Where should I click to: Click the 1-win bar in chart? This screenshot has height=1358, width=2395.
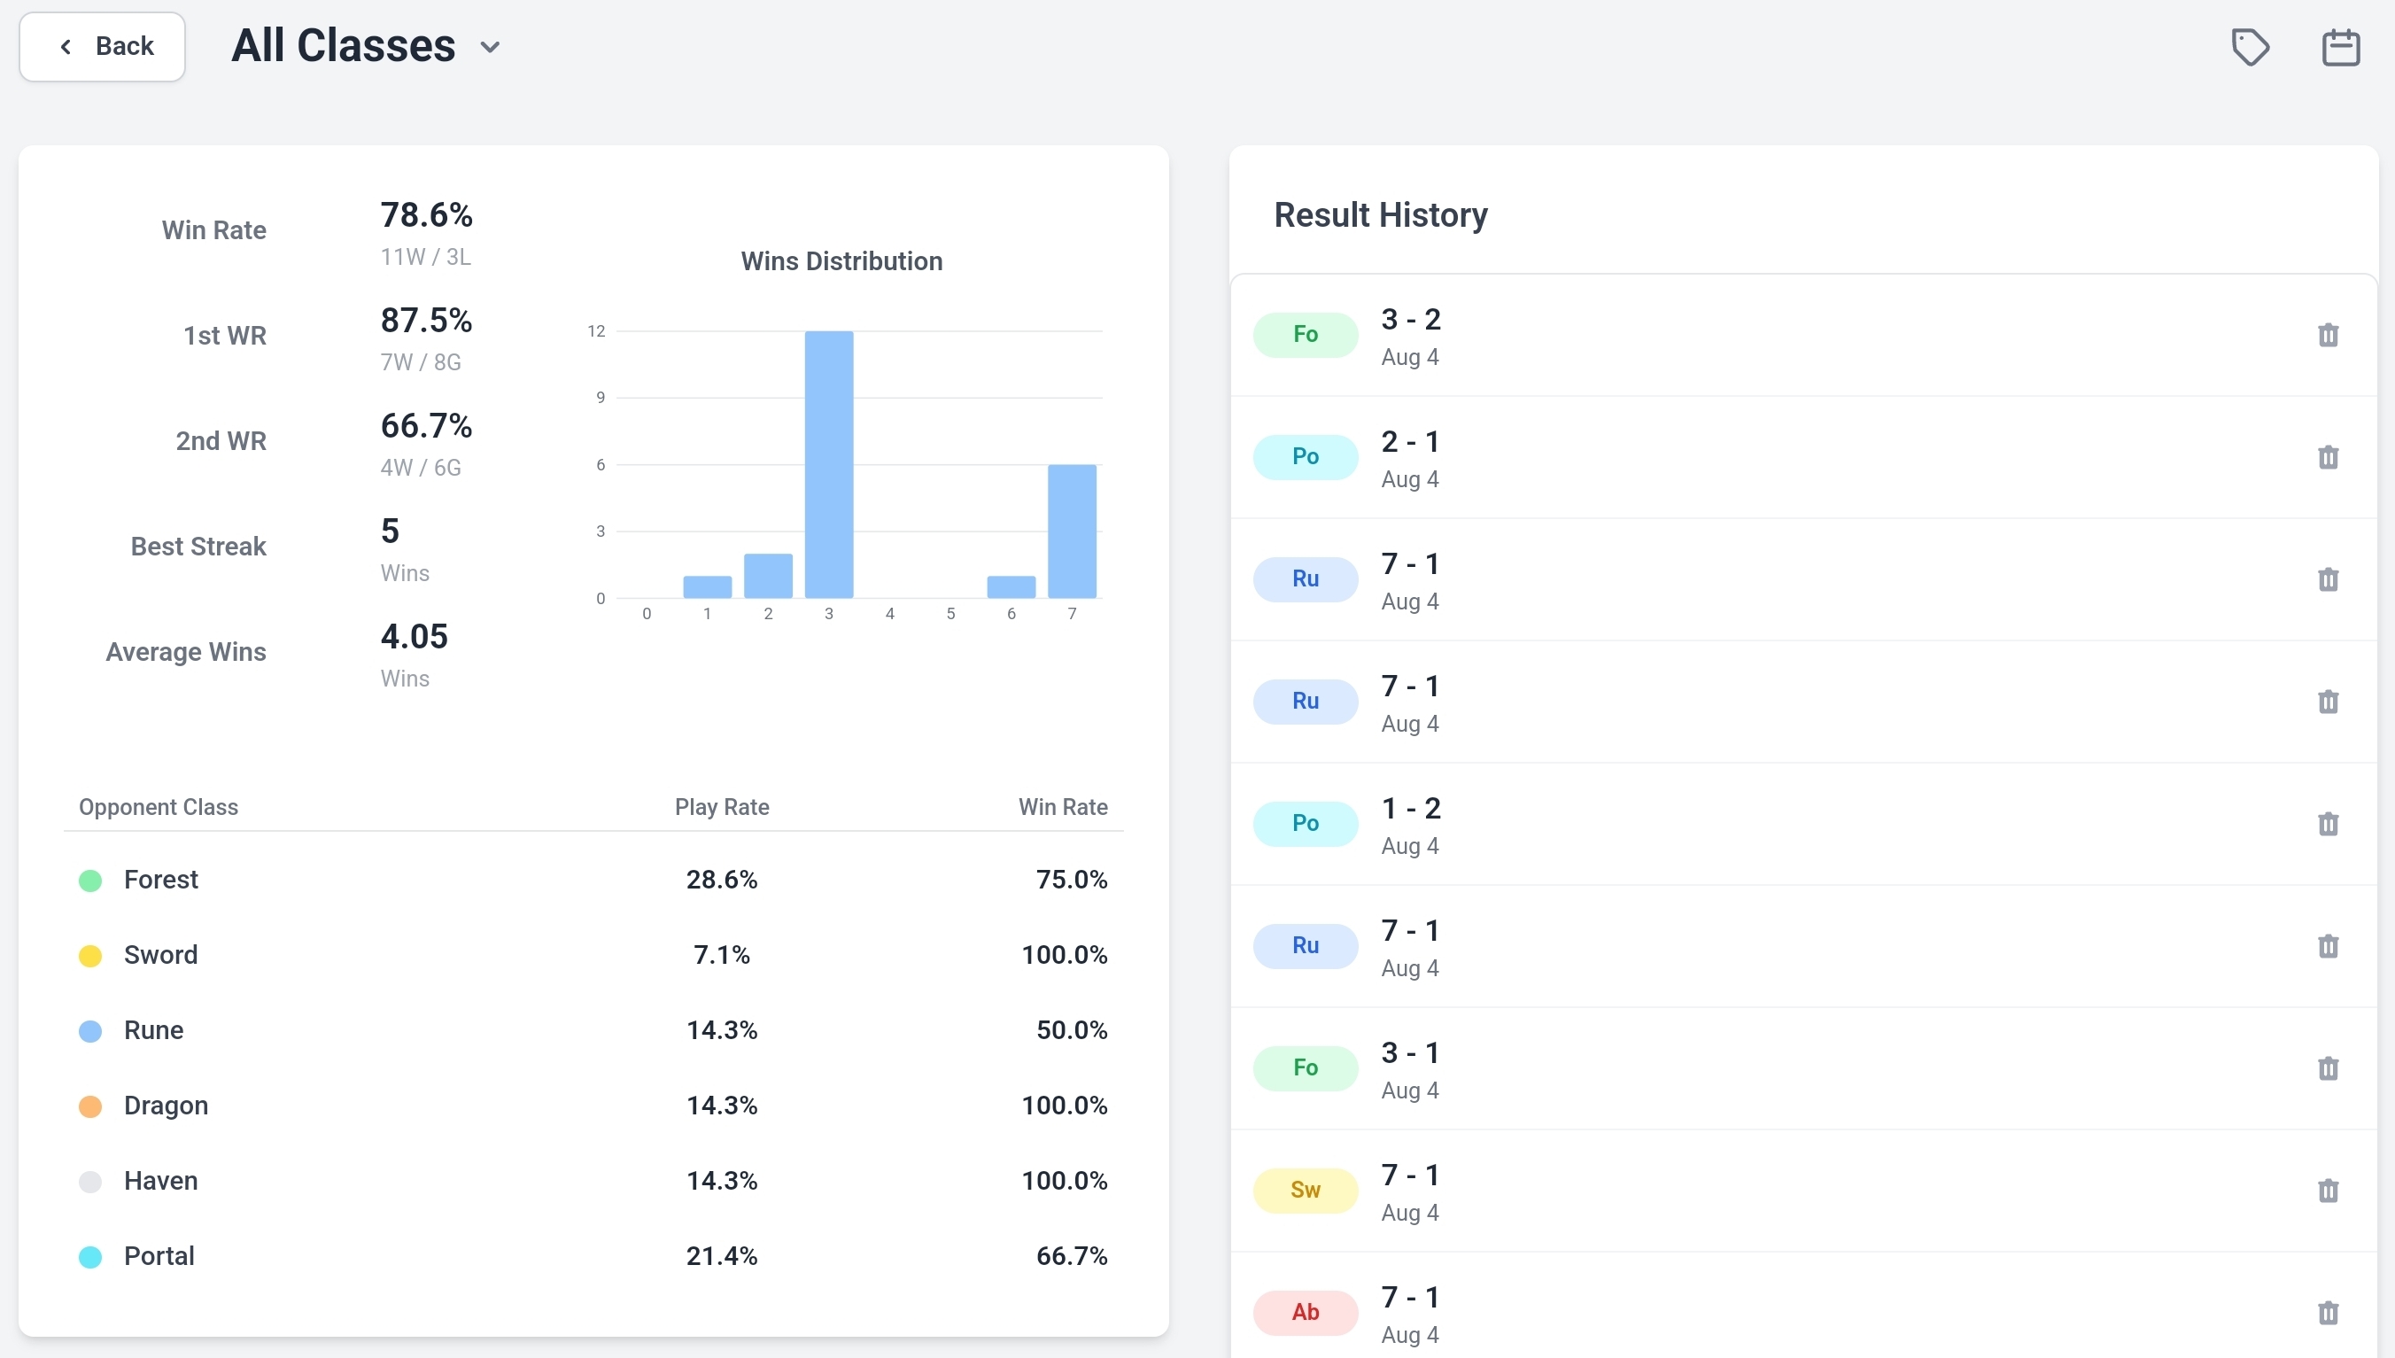[708, 586]
